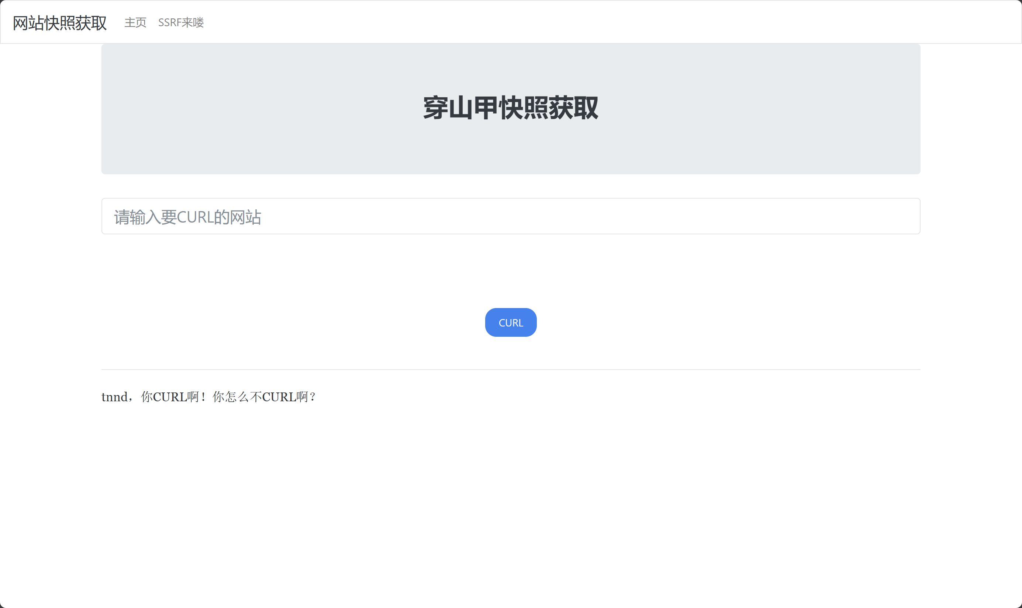Click the horizontal divider line
1022x608 pixels.
(x=511, y=370)
